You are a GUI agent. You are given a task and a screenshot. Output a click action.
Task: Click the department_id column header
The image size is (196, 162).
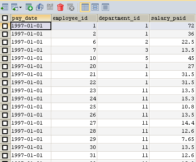click(123, 18)
